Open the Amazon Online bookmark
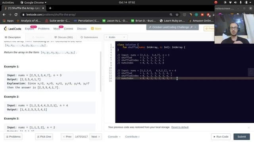The image size is (254, 142). coord(201,21)
